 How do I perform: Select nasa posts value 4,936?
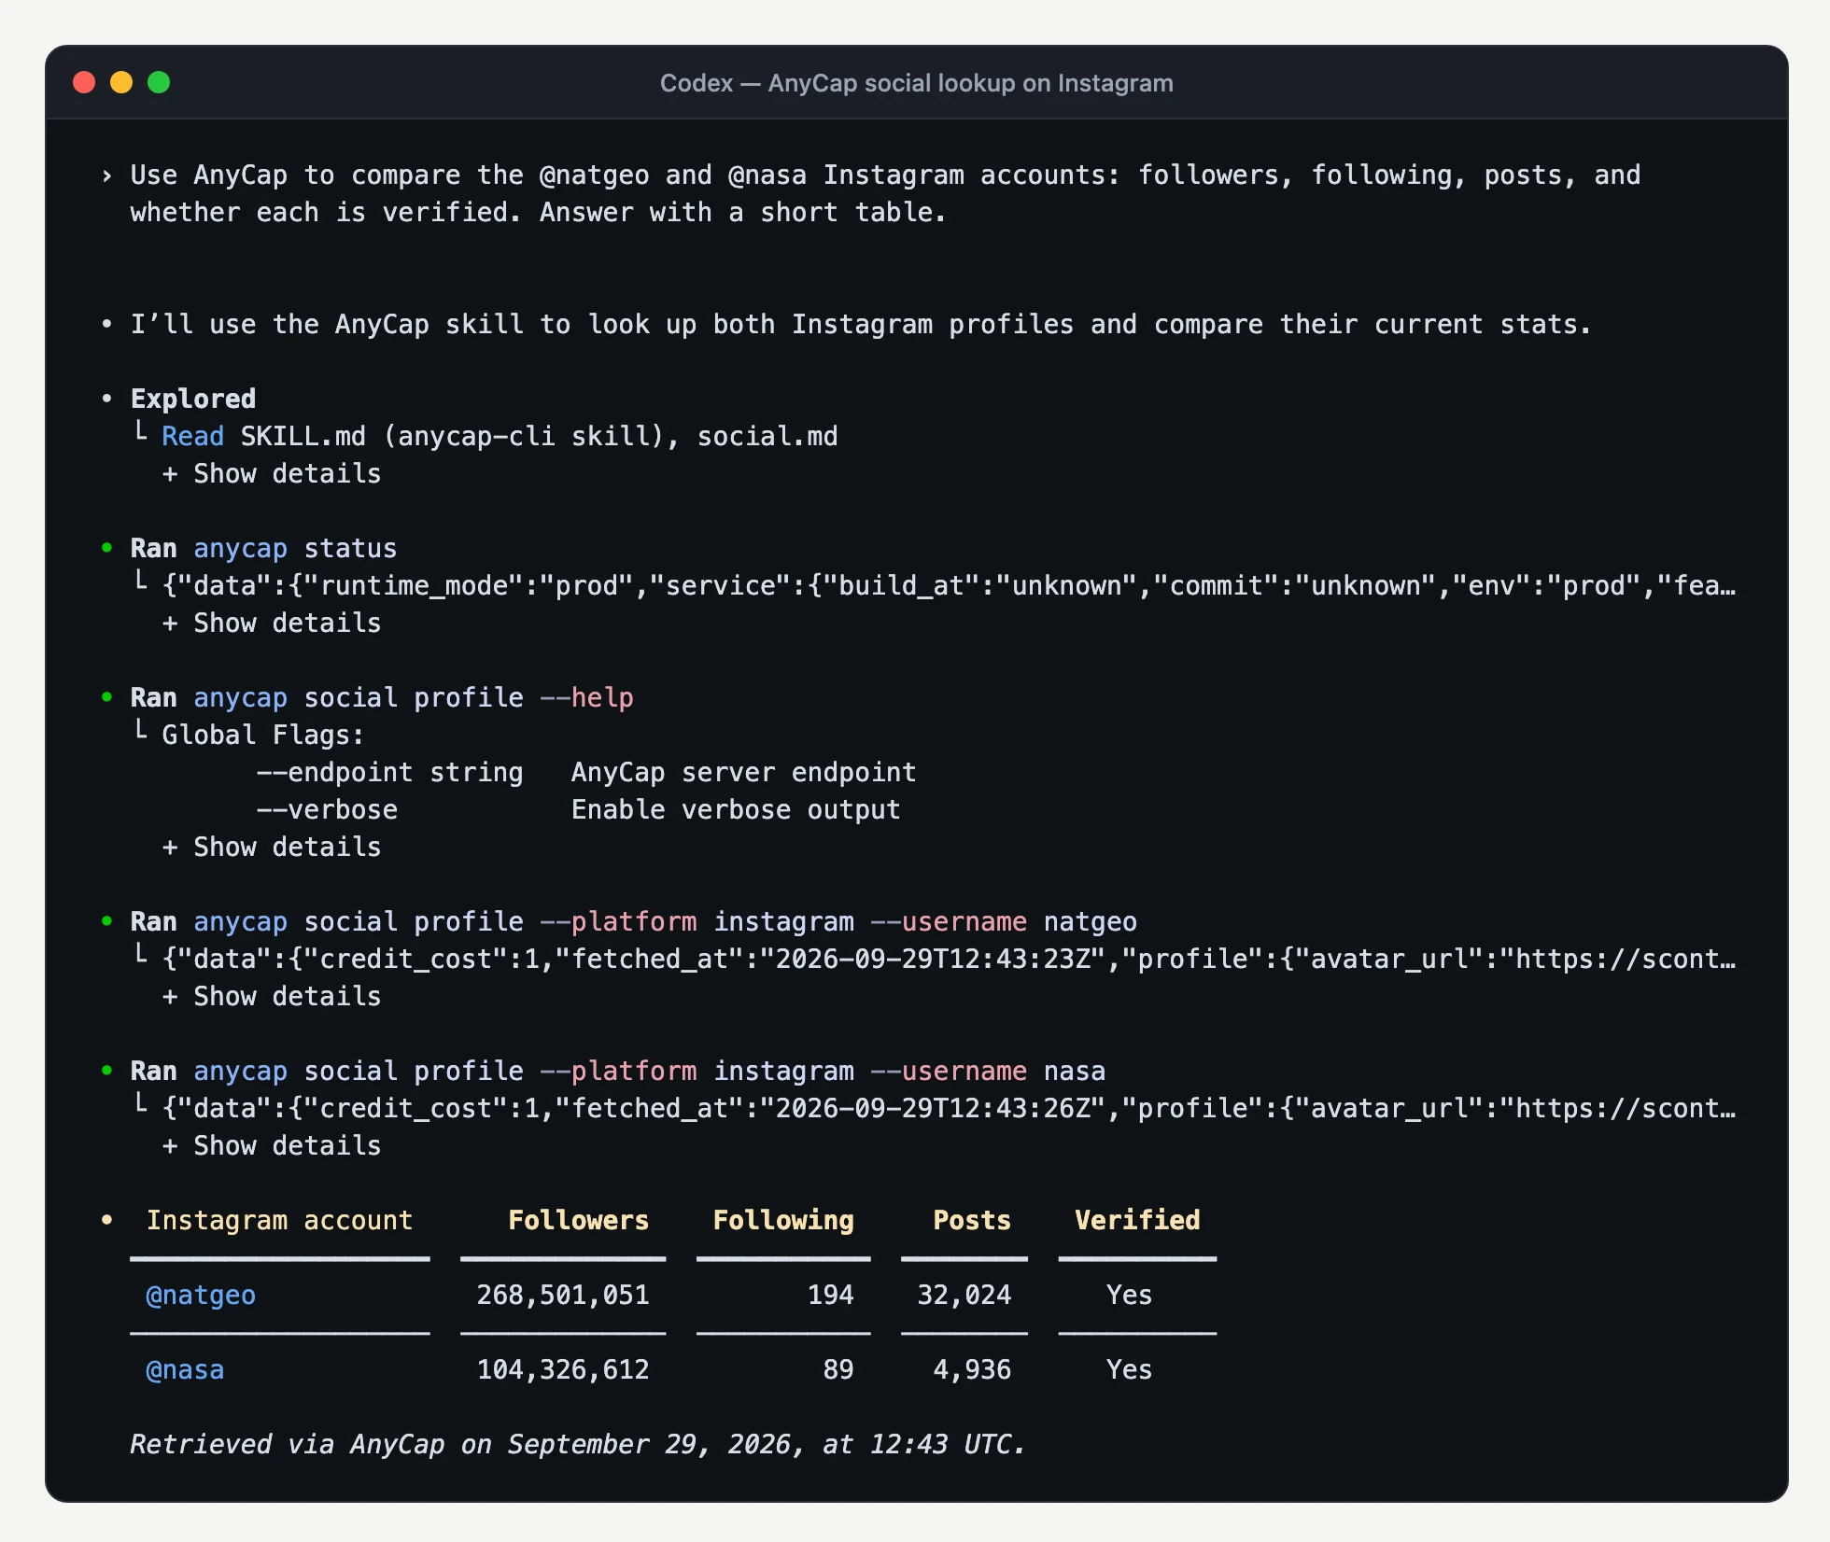pos(972,1369)
